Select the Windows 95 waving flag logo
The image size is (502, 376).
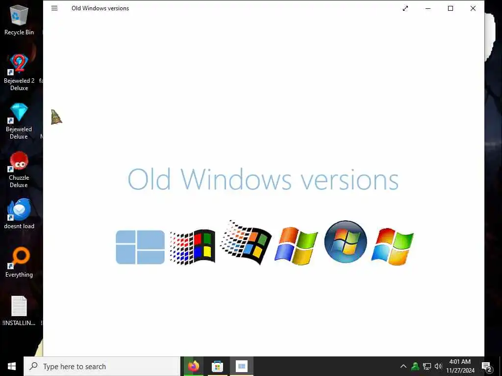tap(246, 242)
